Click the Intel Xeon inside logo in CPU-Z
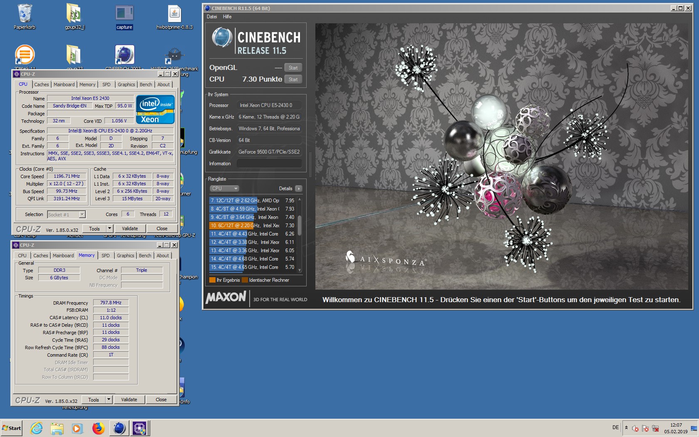 click(x=155, y=109)
